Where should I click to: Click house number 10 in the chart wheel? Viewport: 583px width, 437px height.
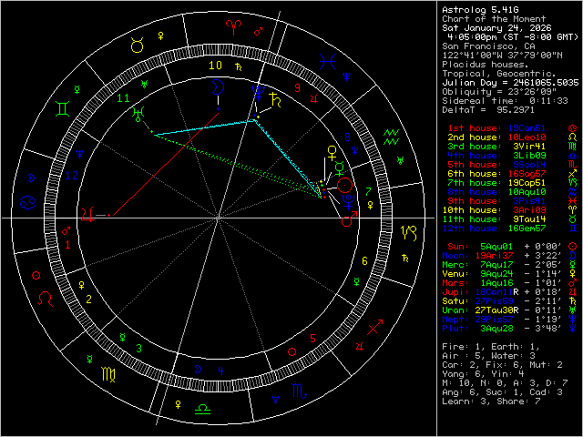pos(215,66)
